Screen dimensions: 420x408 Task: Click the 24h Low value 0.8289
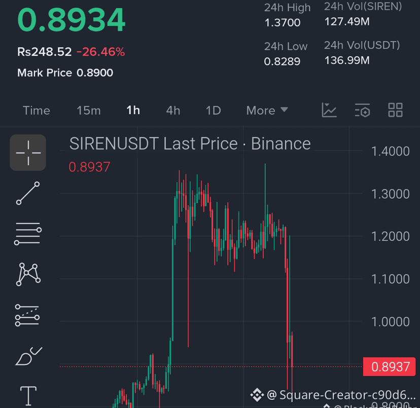click(282, 61)
